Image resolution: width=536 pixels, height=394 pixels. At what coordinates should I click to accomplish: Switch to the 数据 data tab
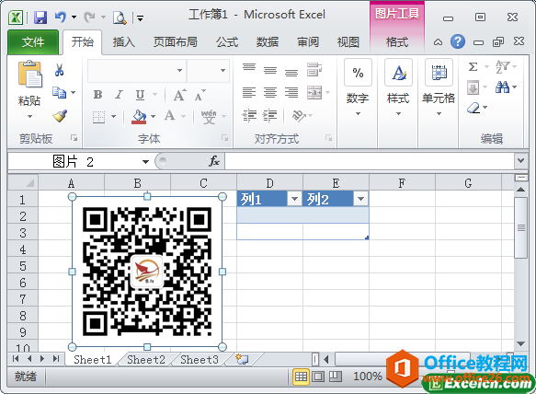pos(268,42)
